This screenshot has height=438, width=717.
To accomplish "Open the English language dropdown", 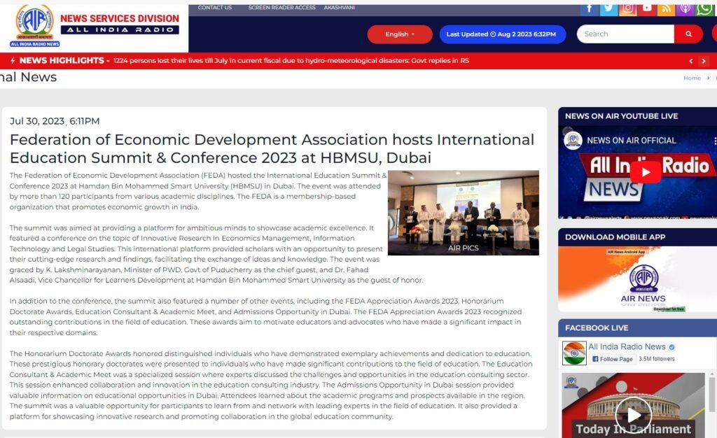I will point(400,34).
